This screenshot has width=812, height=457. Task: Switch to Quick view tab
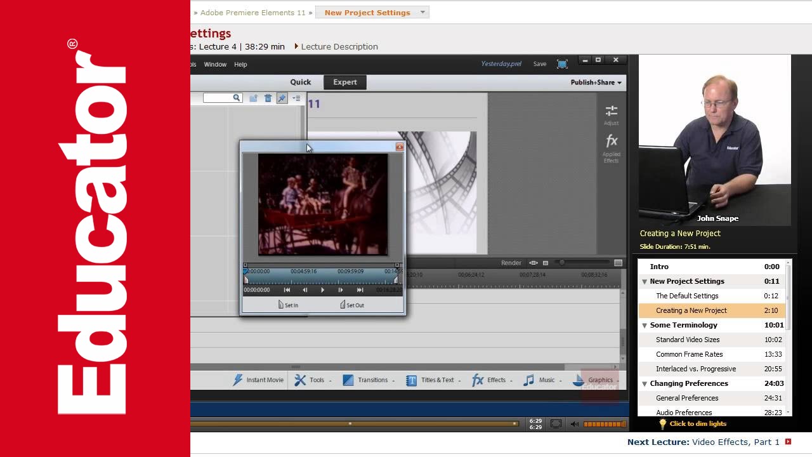tap(301, 82)
